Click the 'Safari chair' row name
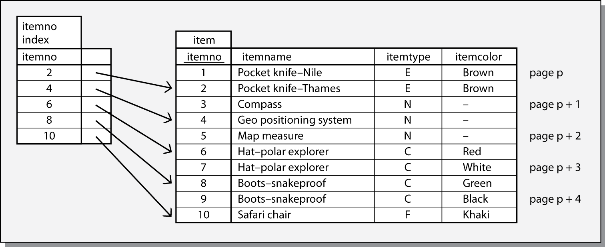 264,215
